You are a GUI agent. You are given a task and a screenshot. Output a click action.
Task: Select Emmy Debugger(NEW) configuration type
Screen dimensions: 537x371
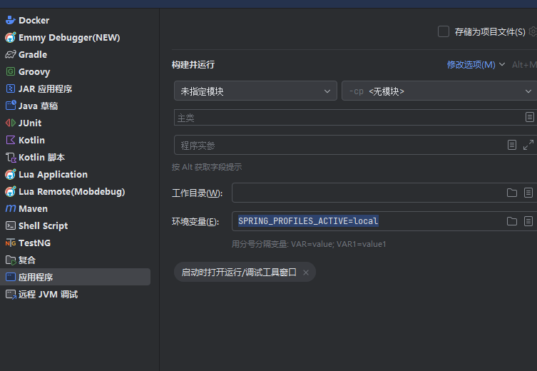[x=76, y=37]
